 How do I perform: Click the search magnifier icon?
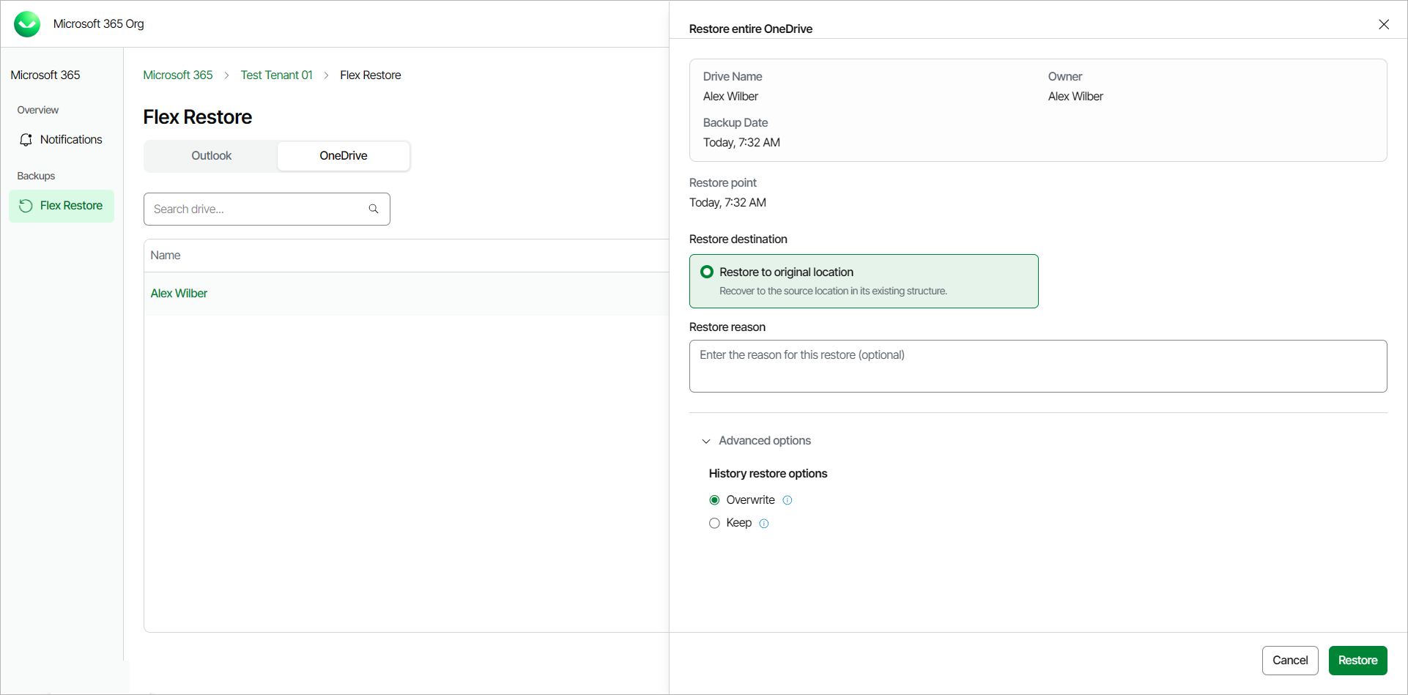pos(374,209)
